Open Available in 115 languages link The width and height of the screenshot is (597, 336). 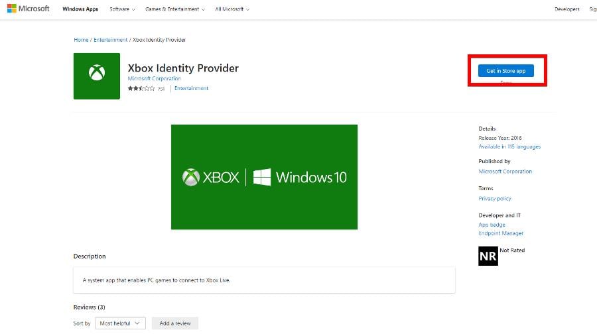509,146
